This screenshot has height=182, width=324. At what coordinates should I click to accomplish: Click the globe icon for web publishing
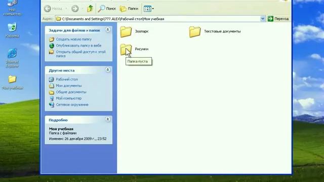pos(52,45)
